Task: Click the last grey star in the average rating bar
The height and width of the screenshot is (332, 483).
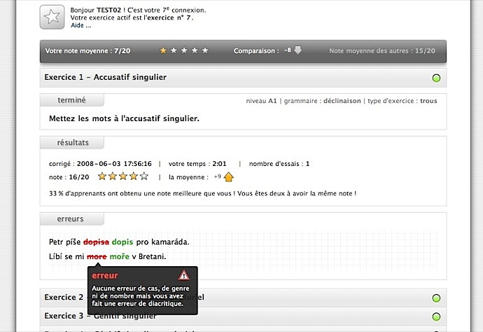Action: pos(205,50)
